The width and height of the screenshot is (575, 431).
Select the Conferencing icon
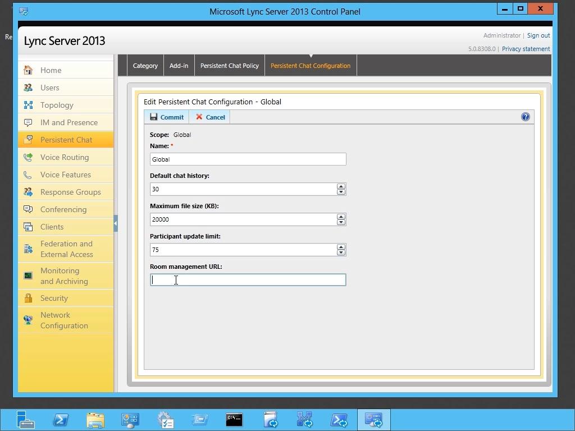pos(28,209)
